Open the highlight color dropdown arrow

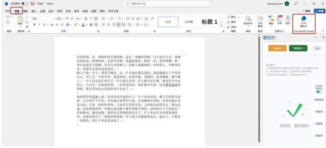coord(79,25)
